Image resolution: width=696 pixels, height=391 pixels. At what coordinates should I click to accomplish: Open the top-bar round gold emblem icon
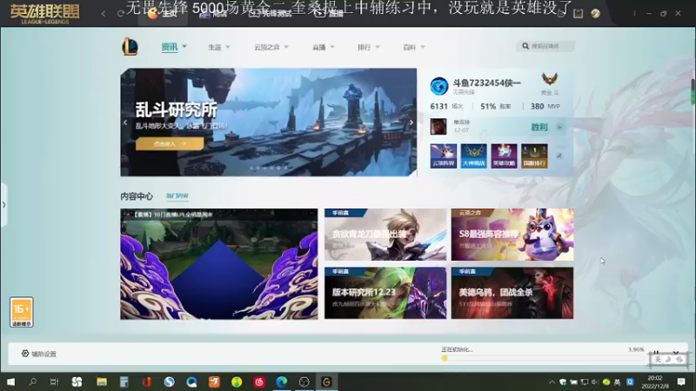click(596, 14)
